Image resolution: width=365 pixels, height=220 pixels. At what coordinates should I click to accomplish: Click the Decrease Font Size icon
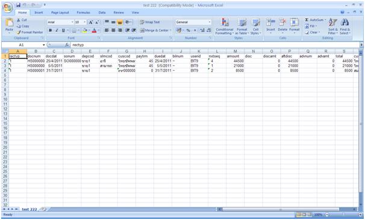[98, 22]
